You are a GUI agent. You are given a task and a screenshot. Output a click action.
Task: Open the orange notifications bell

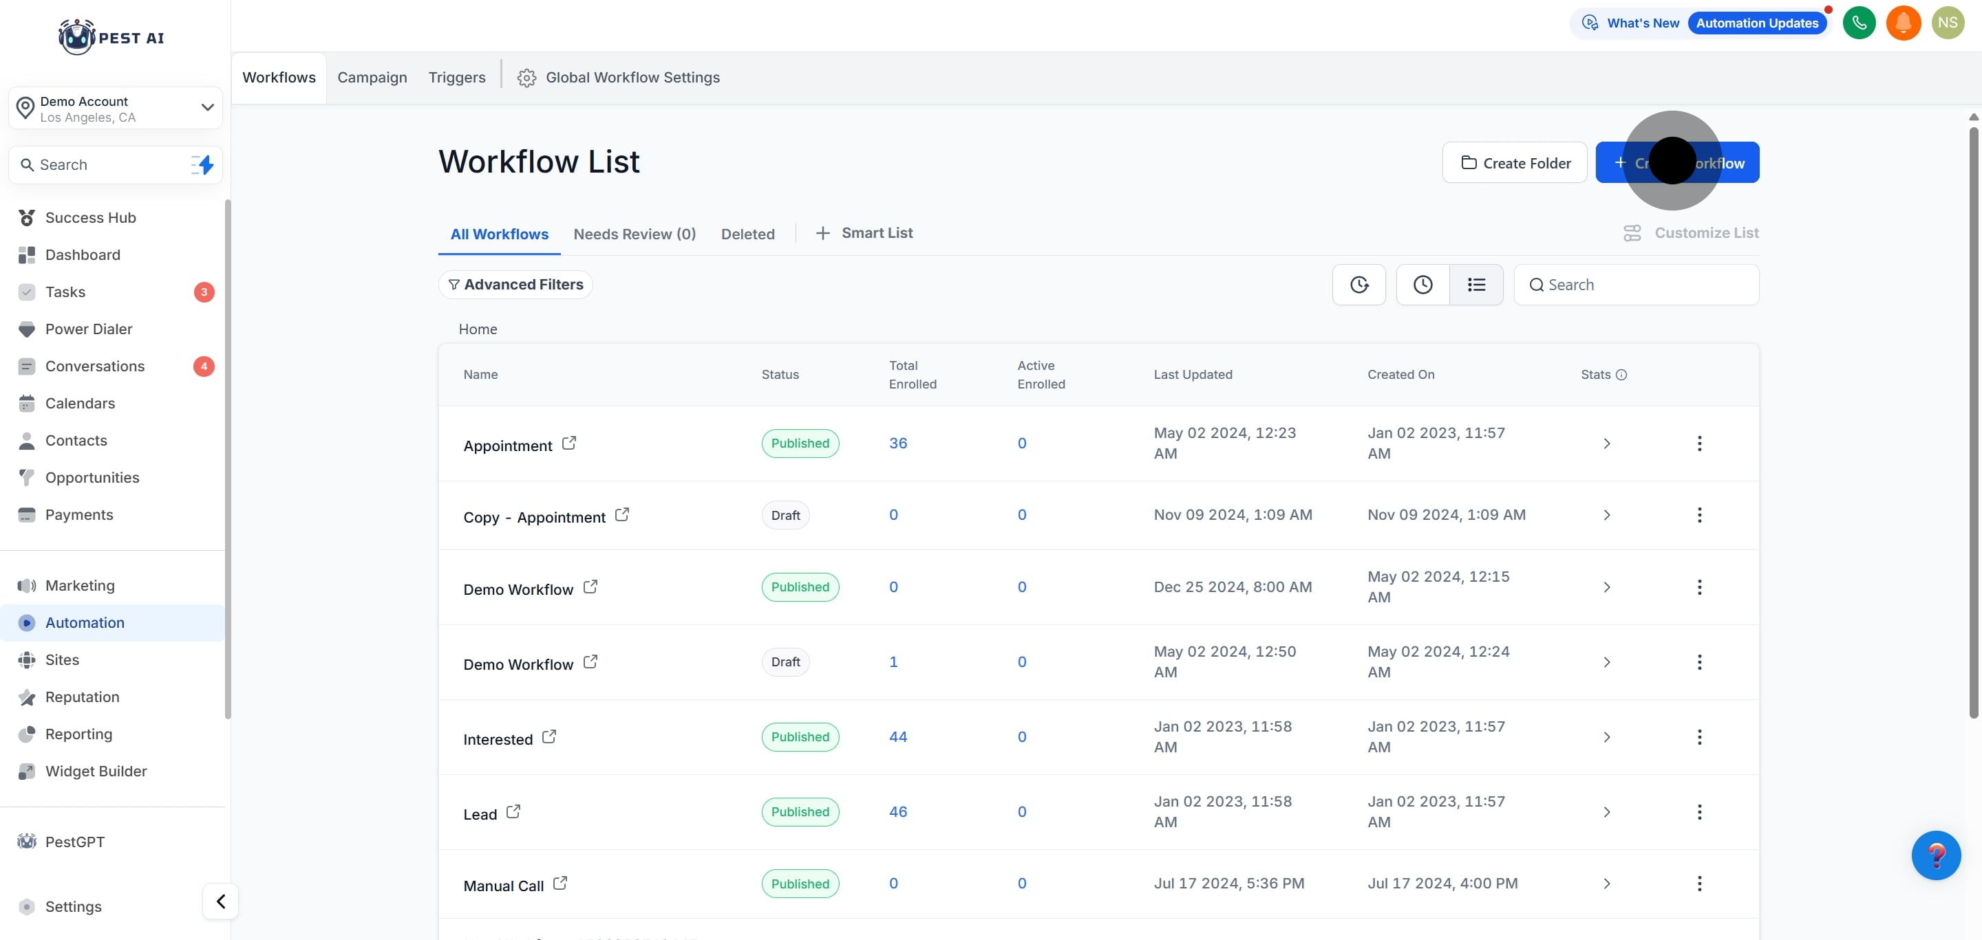point(1903,23)
